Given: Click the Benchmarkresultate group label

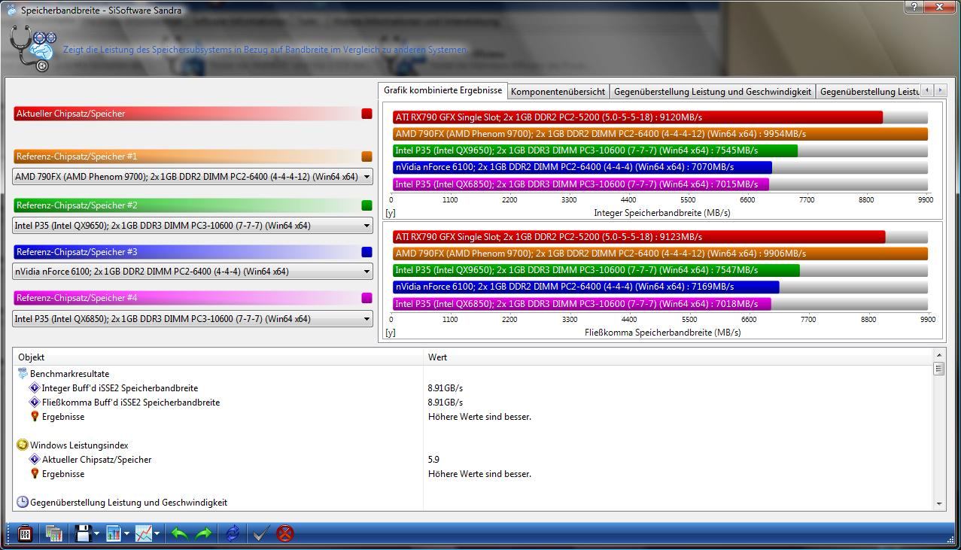Looking at the screenshot, I should 69,374.
